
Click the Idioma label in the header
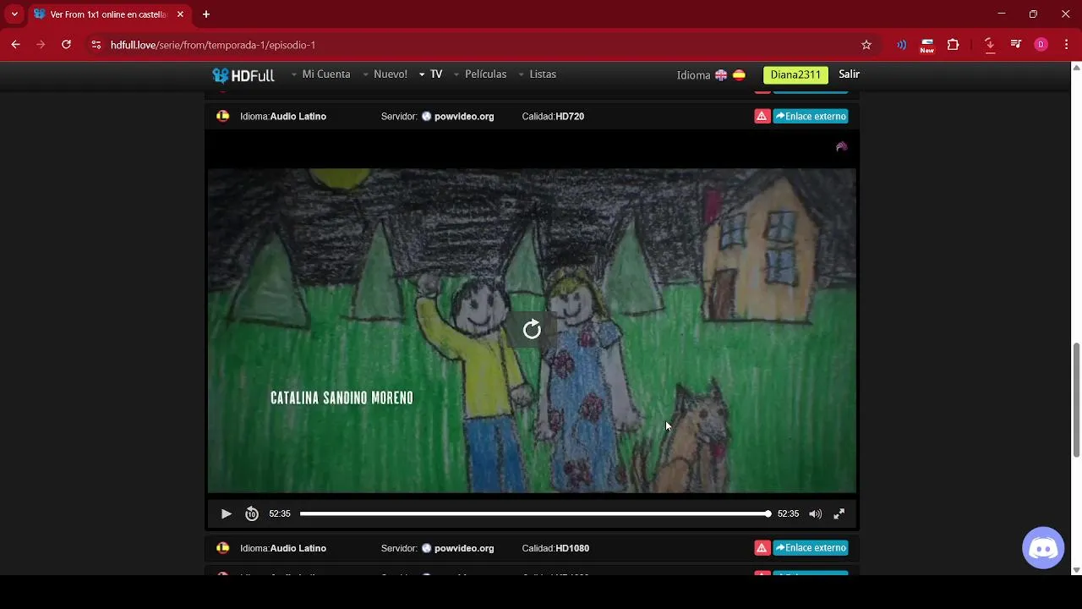tap(693, 75)
